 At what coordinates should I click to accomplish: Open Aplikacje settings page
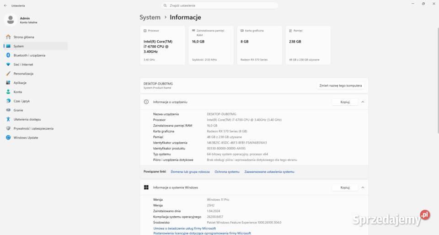coord(36,83)
